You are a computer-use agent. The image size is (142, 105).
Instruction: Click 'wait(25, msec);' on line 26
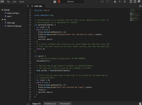click(x=45, y=39)
